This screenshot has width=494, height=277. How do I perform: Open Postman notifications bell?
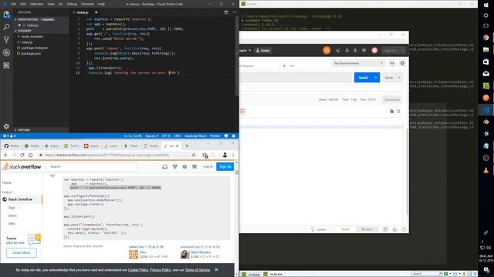pos(355,50)
